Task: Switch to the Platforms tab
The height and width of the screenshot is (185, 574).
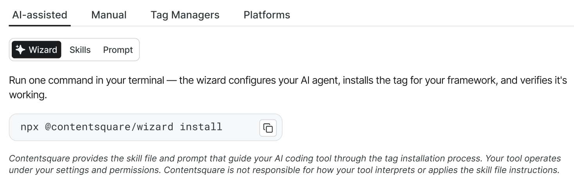Action: click(267, 15)
